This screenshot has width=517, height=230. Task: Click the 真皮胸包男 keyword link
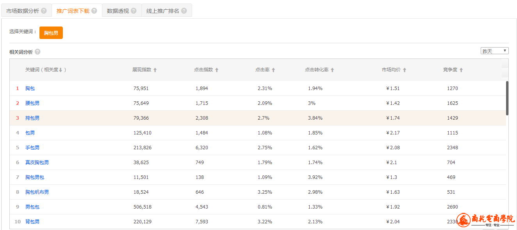tap(37, 163)
